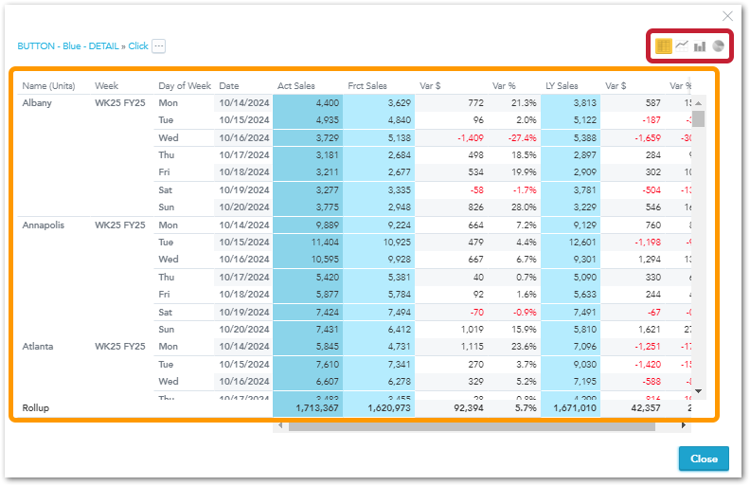Select the Annapolis row label
This screenshot has height=486, width=750.
(44, 225)
